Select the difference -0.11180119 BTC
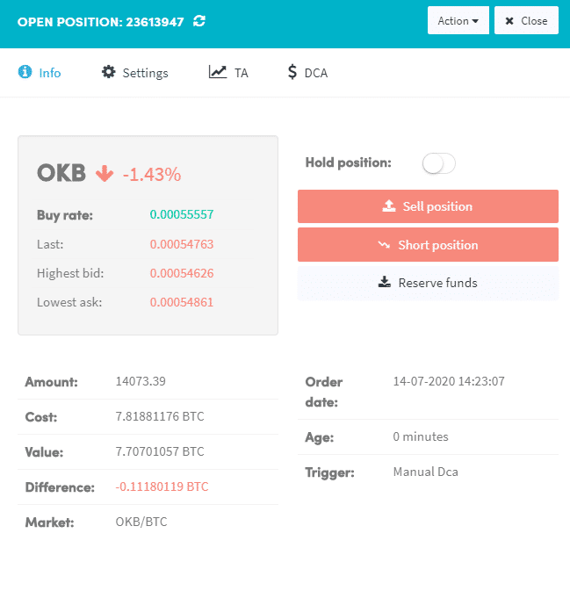570x591 pixels. pos(162,486)
